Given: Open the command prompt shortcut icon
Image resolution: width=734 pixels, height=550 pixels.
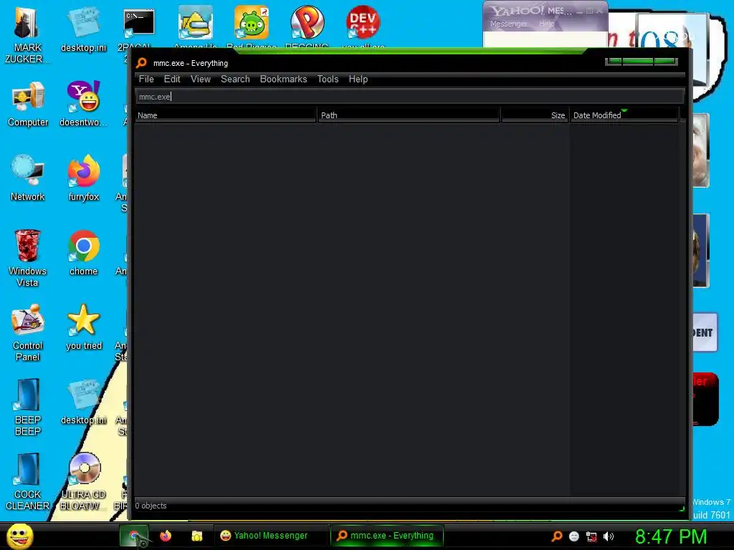Looking at the screenshot, I should click(139, 24).
